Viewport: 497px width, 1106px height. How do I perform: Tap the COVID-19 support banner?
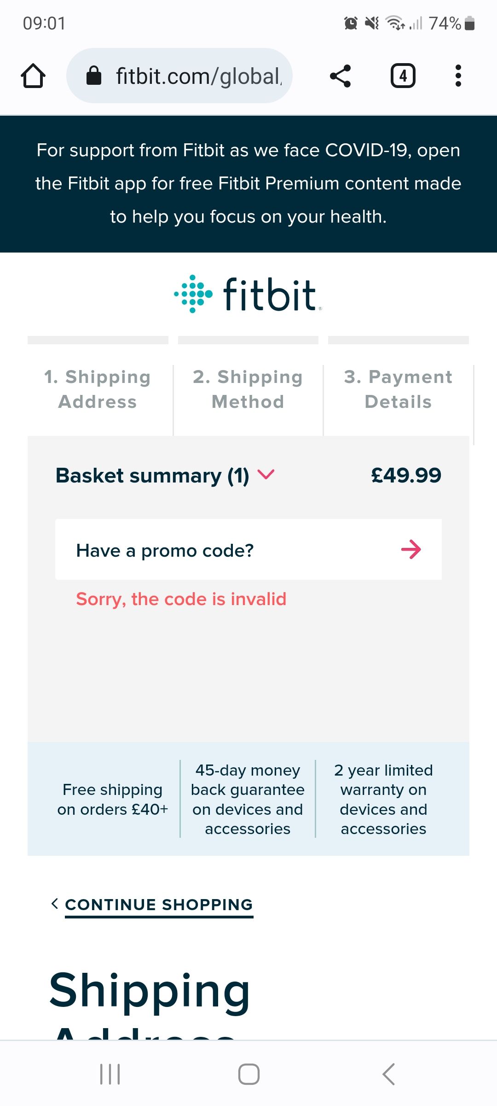point(248,183)
